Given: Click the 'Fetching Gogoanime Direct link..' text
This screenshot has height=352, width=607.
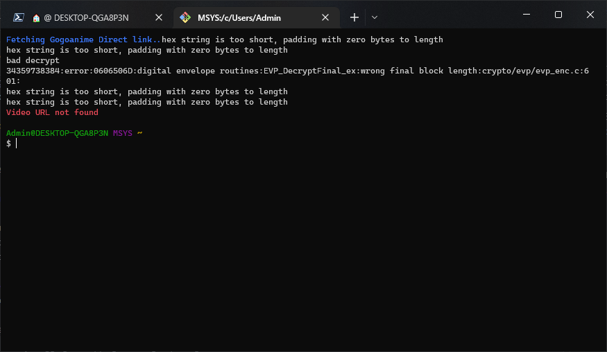Looking at the screenshot, I should tap(83, 39).
